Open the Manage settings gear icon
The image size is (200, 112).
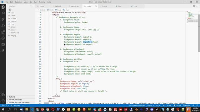pos(3,101)
